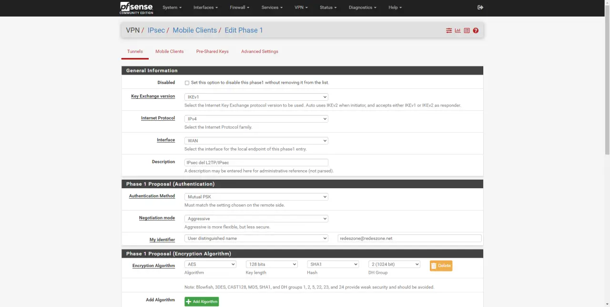Toggle the Disabled phase1 checkbox

(187, 83)
